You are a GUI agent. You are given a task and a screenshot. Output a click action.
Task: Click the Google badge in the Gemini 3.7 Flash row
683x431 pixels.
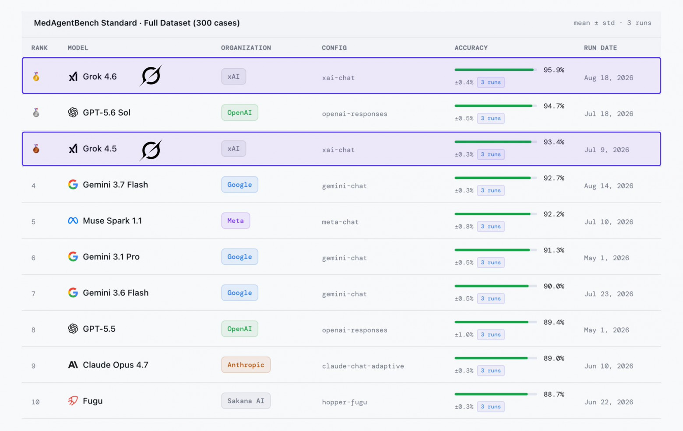click(239, 185)
